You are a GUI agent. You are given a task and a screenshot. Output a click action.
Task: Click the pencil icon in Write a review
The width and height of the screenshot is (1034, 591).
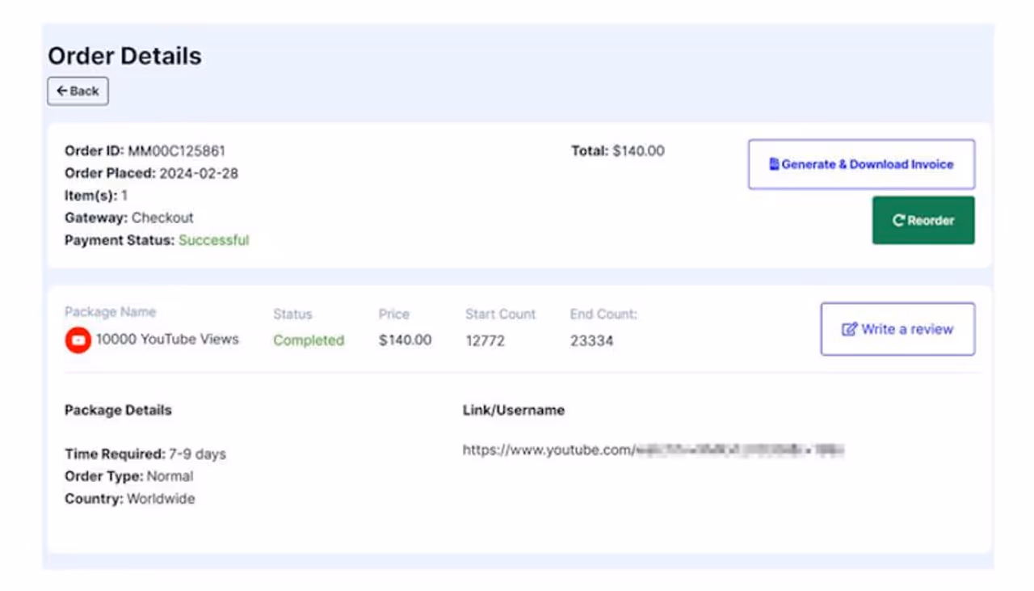849,329
